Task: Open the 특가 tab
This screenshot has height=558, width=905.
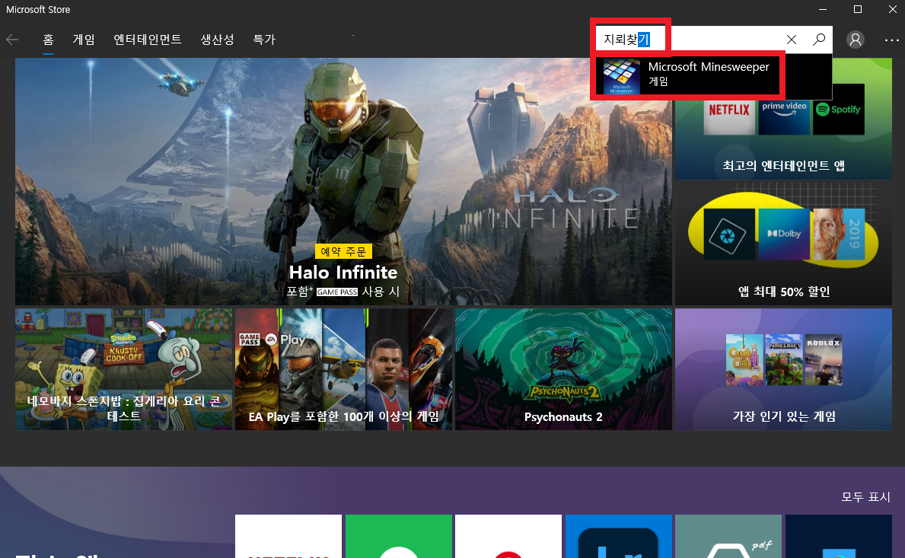Action: (x=264, y=40)
